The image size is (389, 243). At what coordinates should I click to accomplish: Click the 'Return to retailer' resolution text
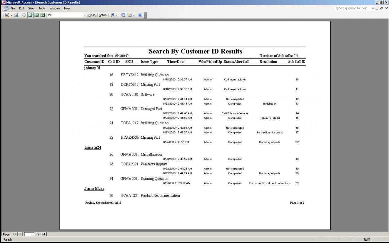click(270, 118)
